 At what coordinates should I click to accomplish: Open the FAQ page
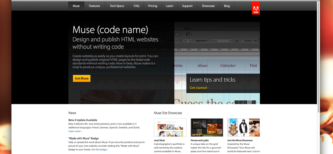point(137,6)
